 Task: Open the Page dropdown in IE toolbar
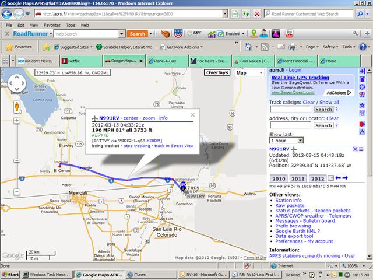313,47
